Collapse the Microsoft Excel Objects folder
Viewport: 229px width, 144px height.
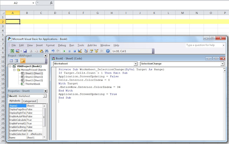(x=14, y=70)
